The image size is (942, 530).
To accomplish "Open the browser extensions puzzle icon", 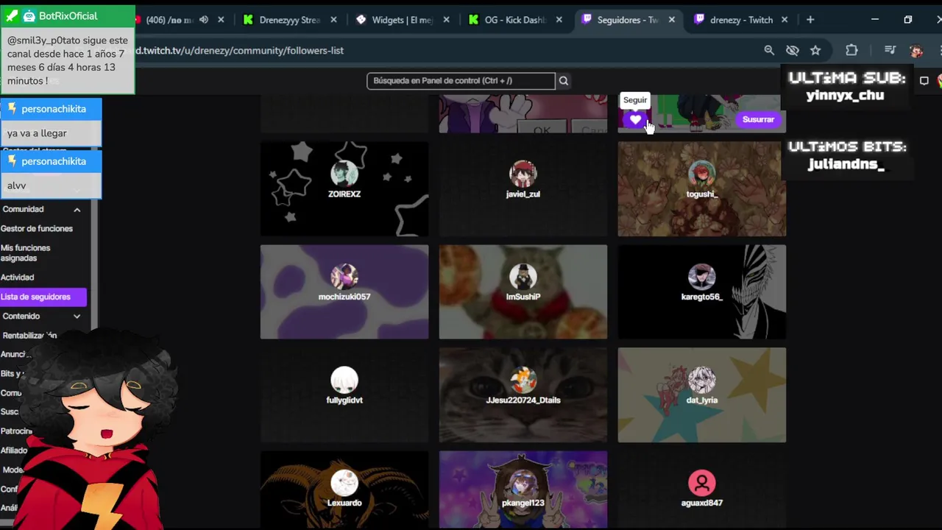I will click(851, 50).
